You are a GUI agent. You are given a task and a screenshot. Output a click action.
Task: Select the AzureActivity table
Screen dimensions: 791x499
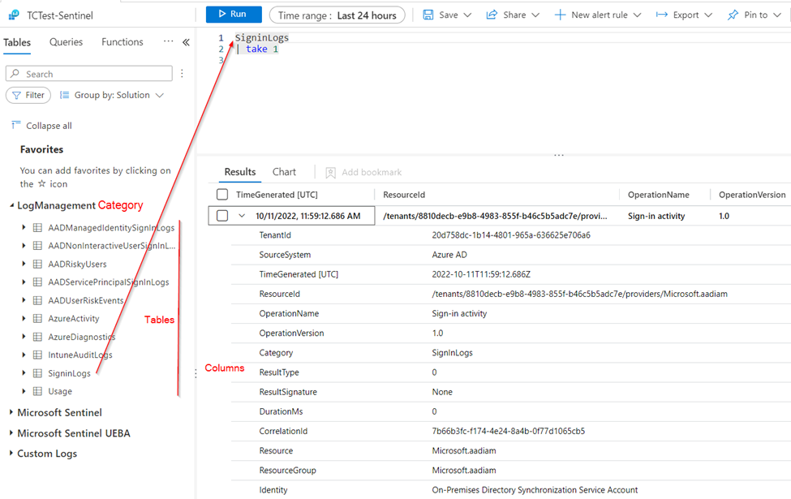click(x=74, y=318)
